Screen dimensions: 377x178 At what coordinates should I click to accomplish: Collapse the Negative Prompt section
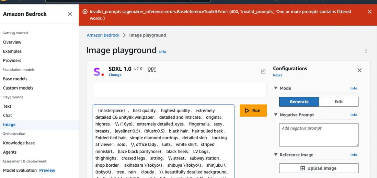(276, 115)
